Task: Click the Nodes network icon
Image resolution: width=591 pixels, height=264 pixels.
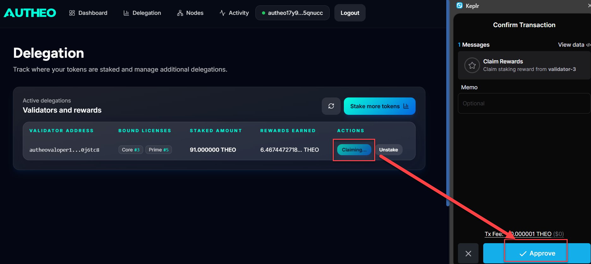Action: [x=180, y=13]
